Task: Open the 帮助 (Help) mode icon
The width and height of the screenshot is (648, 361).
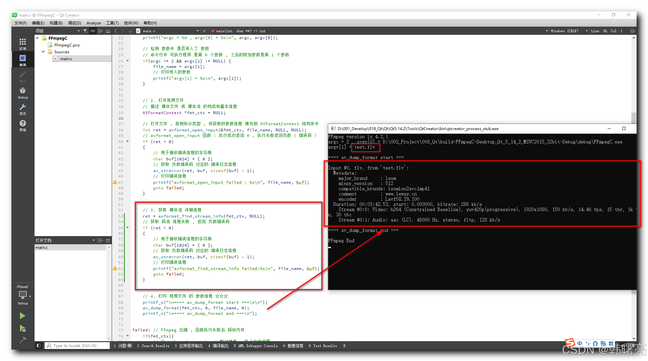Action: (x=23, y=124)
